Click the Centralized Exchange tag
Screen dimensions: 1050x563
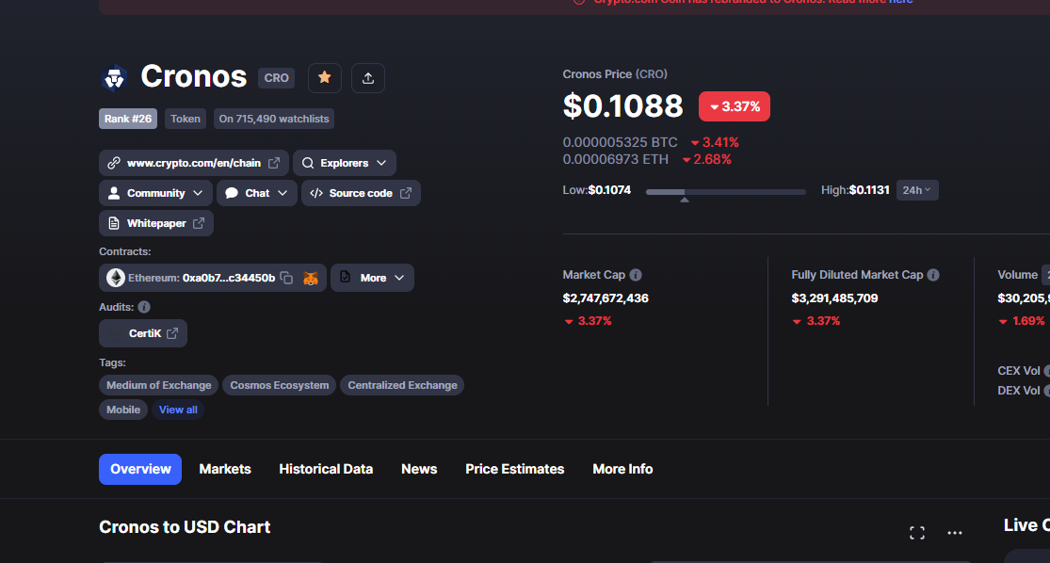pos(402,385)
